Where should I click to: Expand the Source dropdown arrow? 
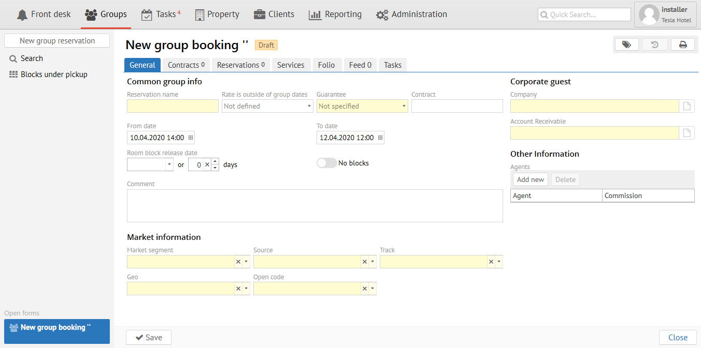(x=373, y=262)
